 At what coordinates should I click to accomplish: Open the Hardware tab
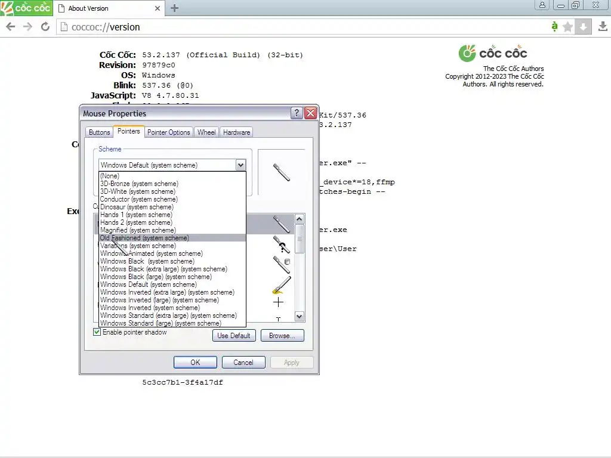[x=236, y=132]
